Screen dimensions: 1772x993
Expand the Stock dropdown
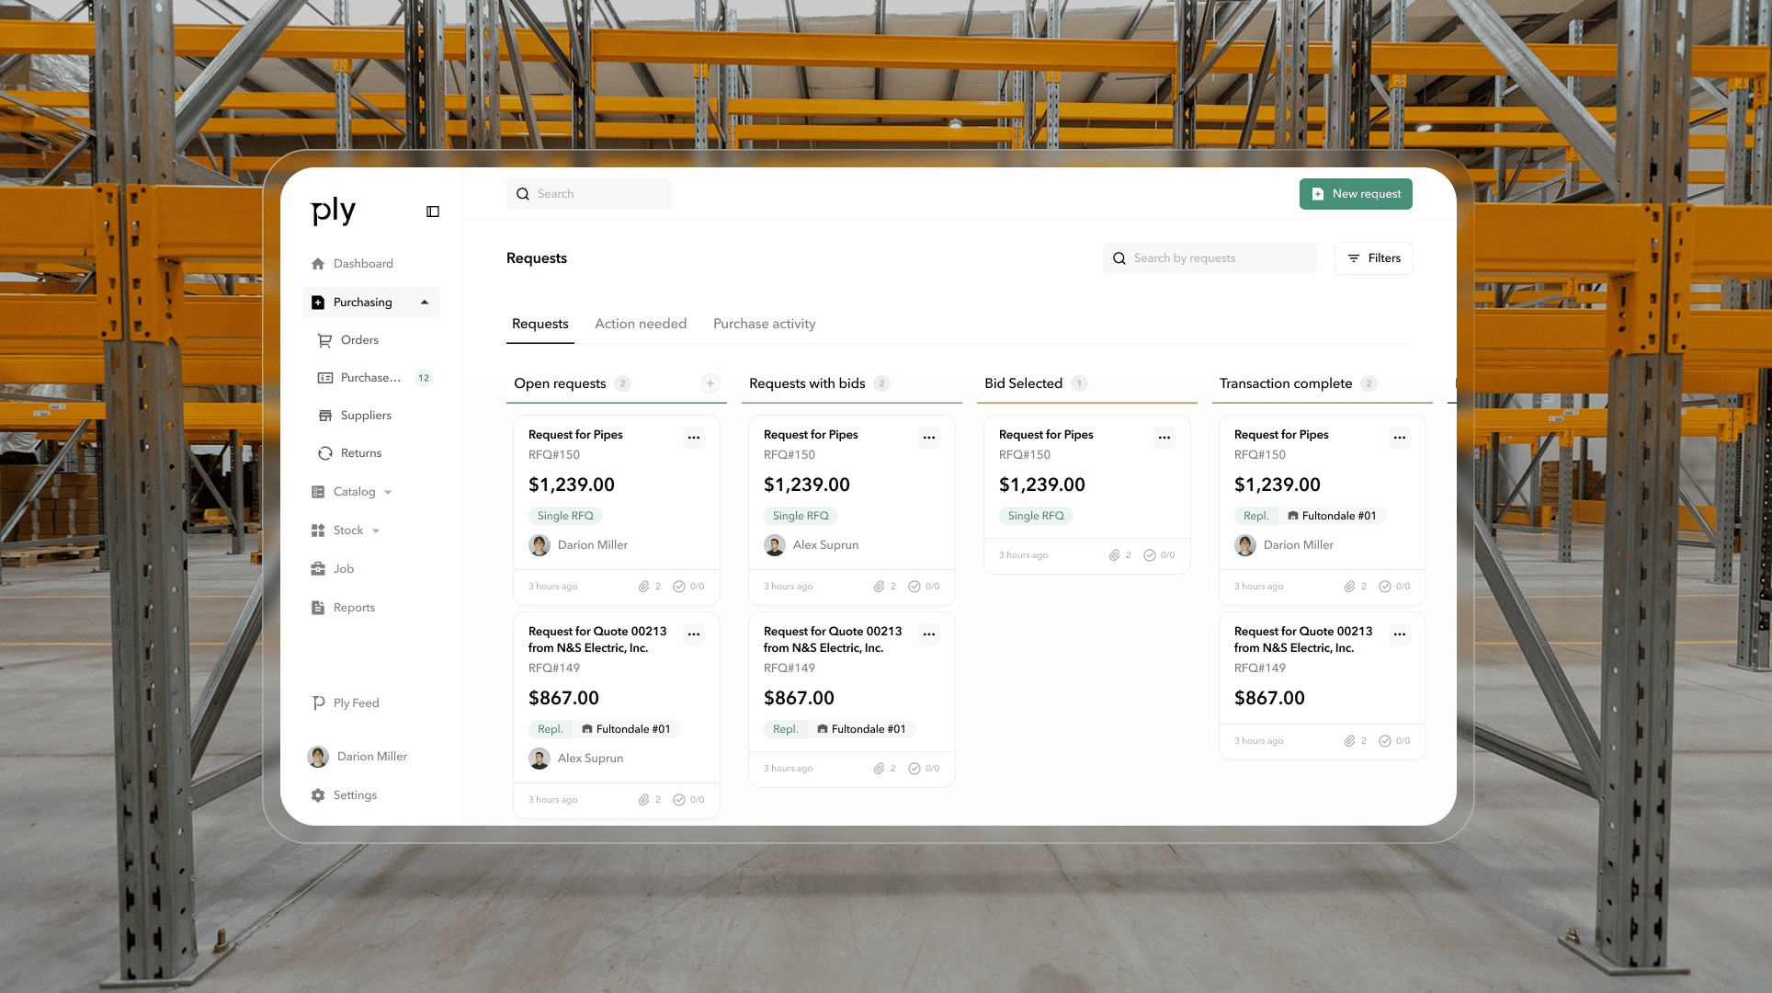[x=375, y=530]
